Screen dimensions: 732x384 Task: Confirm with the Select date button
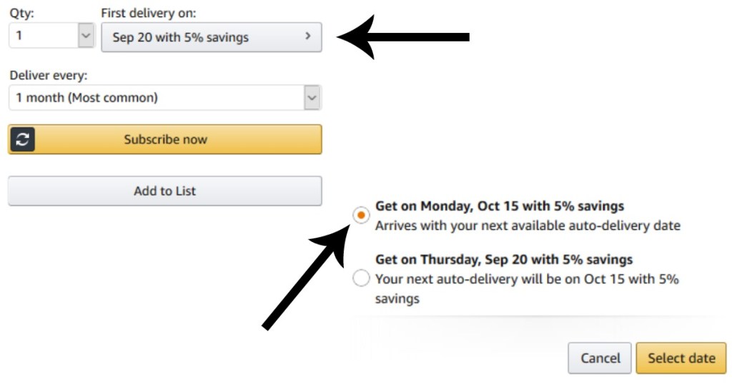pos(681,358)
